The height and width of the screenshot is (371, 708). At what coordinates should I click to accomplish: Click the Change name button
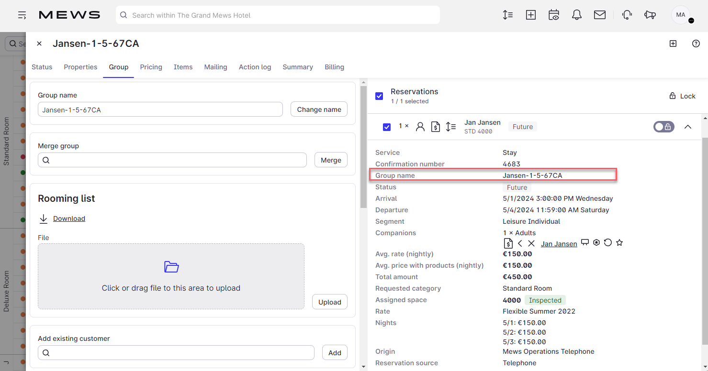click(319, 109)
